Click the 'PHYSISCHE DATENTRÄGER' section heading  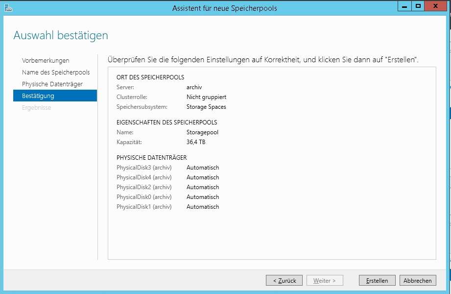pyautogui.click(x=152, y=157)
